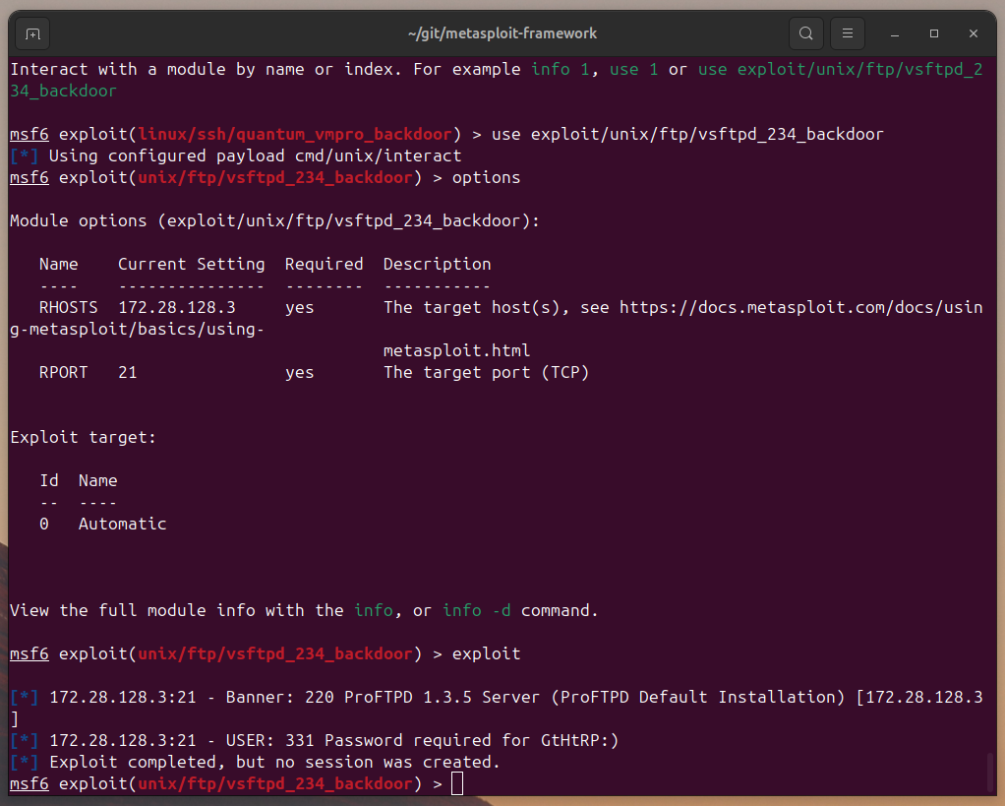Image resolution: width=1005 pixels, height=806 pixels.
Task: Click the typed 'options' command
Action: click(x=487, y=177)
